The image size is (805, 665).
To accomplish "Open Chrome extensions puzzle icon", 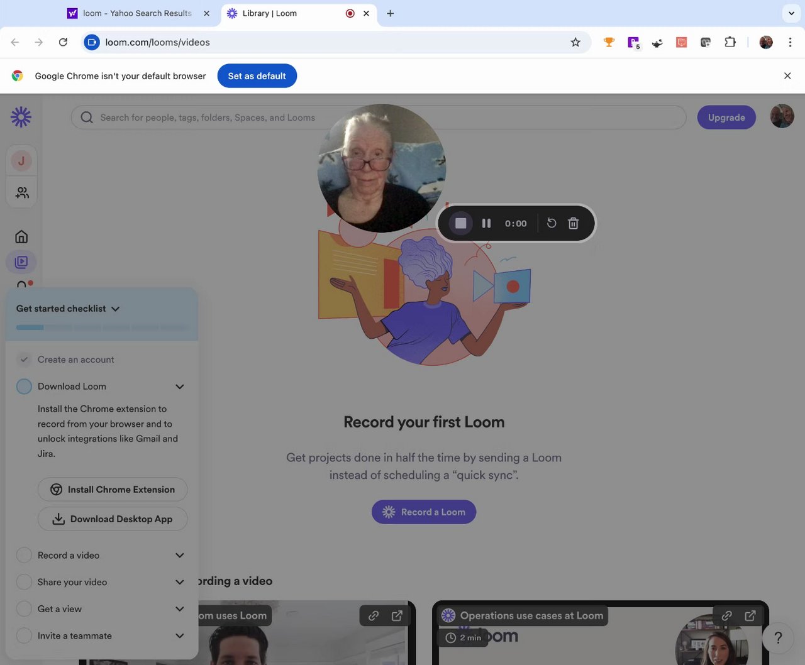I will tap(730, 42).
